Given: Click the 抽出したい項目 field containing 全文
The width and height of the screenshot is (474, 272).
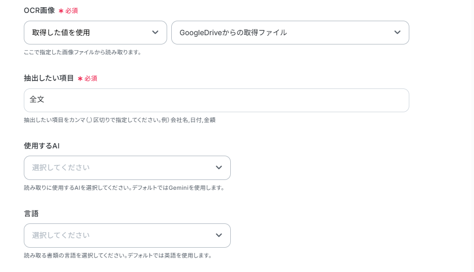Looking at the screenshot, I should pos(216,100).
